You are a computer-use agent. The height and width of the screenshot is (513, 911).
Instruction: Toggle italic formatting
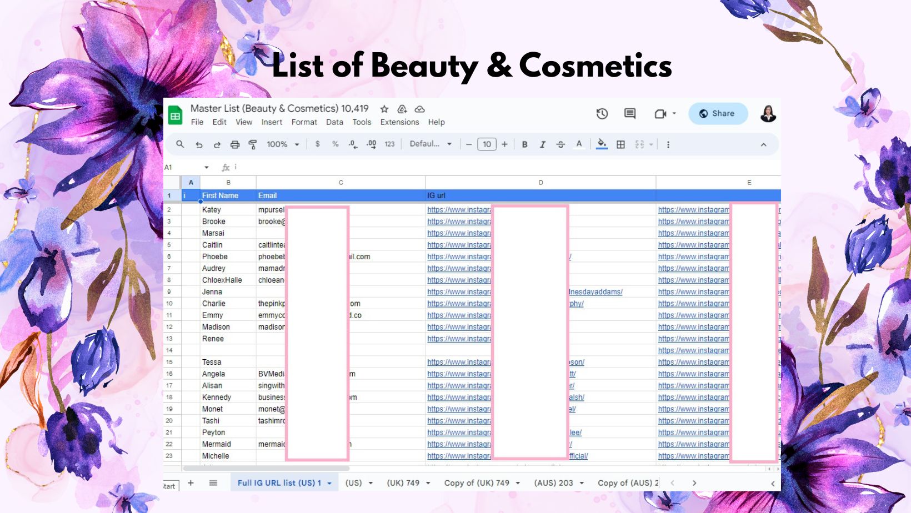point(542,144)
